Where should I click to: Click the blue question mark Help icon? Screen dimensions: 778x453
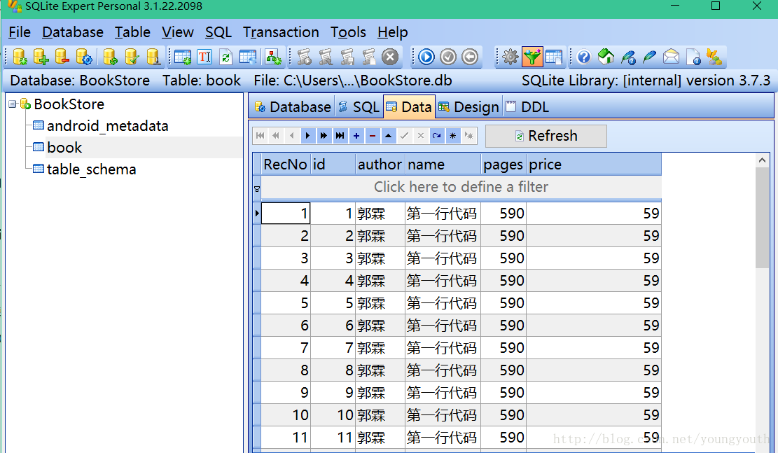[x=584, y=57]
